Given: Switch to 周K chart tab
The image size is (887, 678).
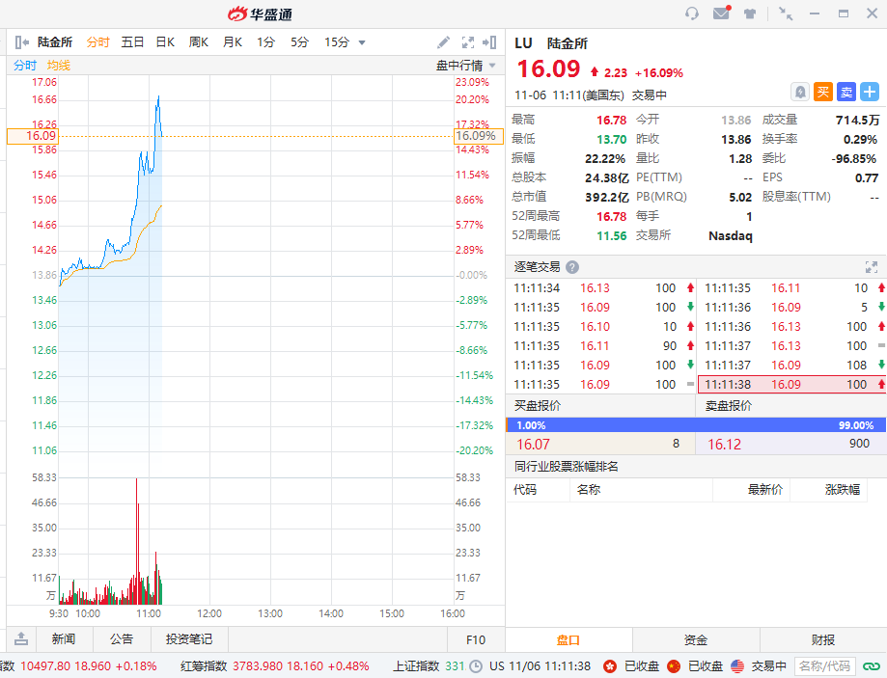Looking at the screenshot, I should pos(199,42).
